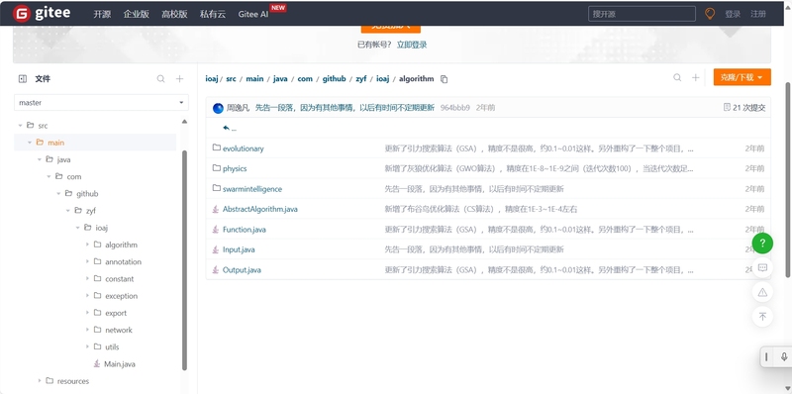Open the master branch dropdown

[101, 103]
